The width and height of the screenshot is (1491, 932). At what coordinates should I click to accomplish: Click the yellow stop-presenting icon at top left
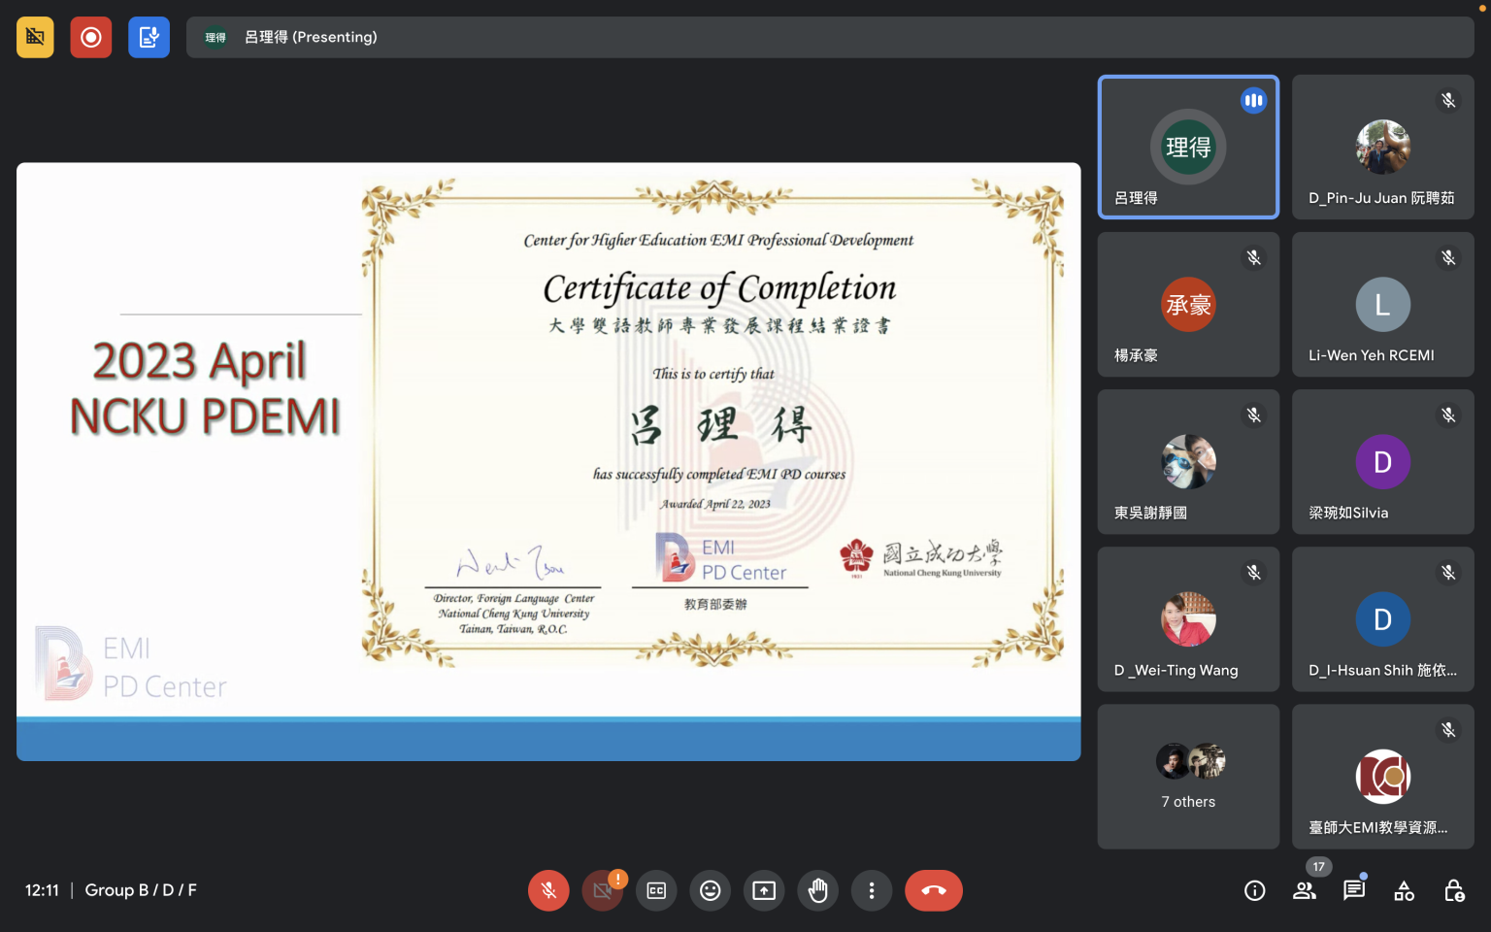(35, 37)
